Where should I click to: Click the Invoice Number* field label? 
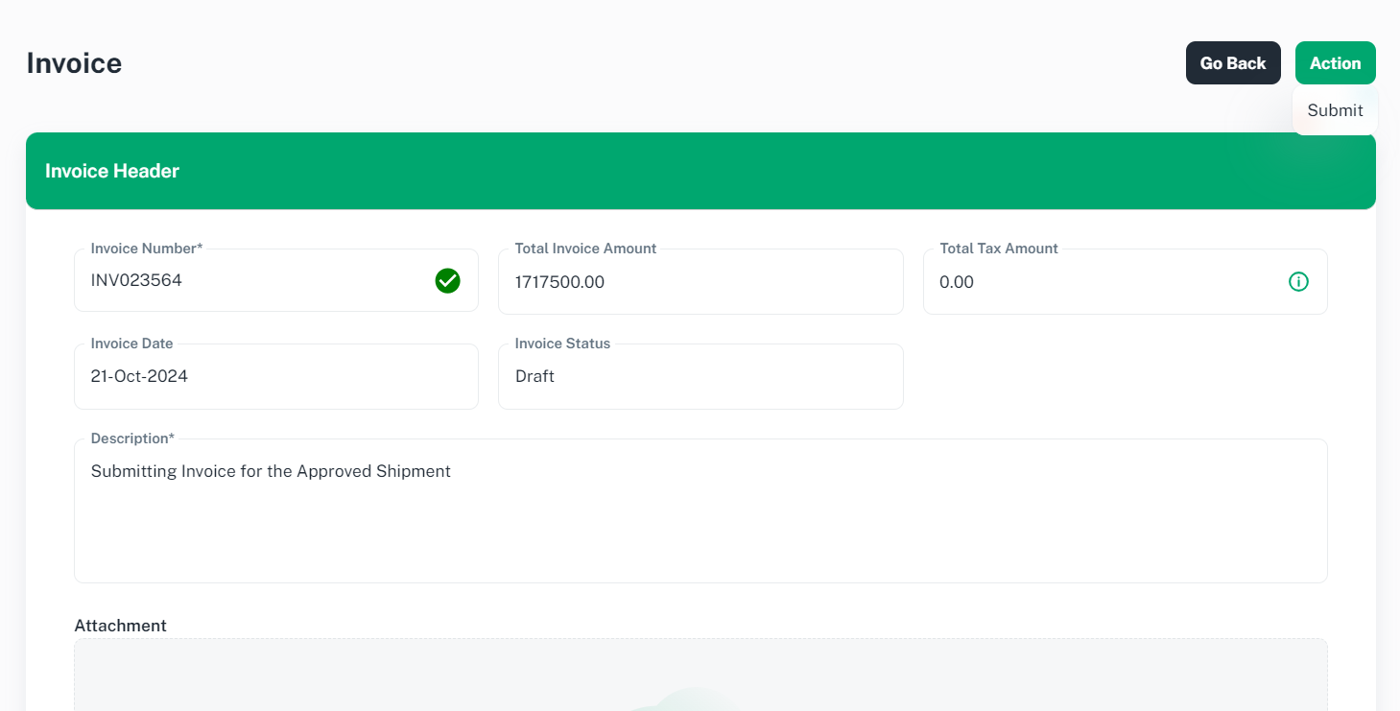[147, 249]
